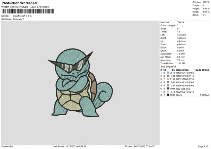Viewport: 211px width, 149px height.
Task: Choose the dark 1094 thread swatch
Action: (168, 89)
